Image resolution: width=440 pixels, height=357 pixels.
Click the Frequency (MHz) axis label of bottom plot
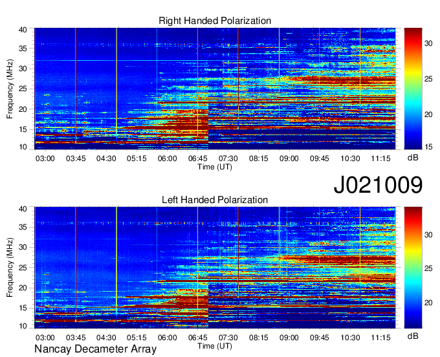click(10, 267)
